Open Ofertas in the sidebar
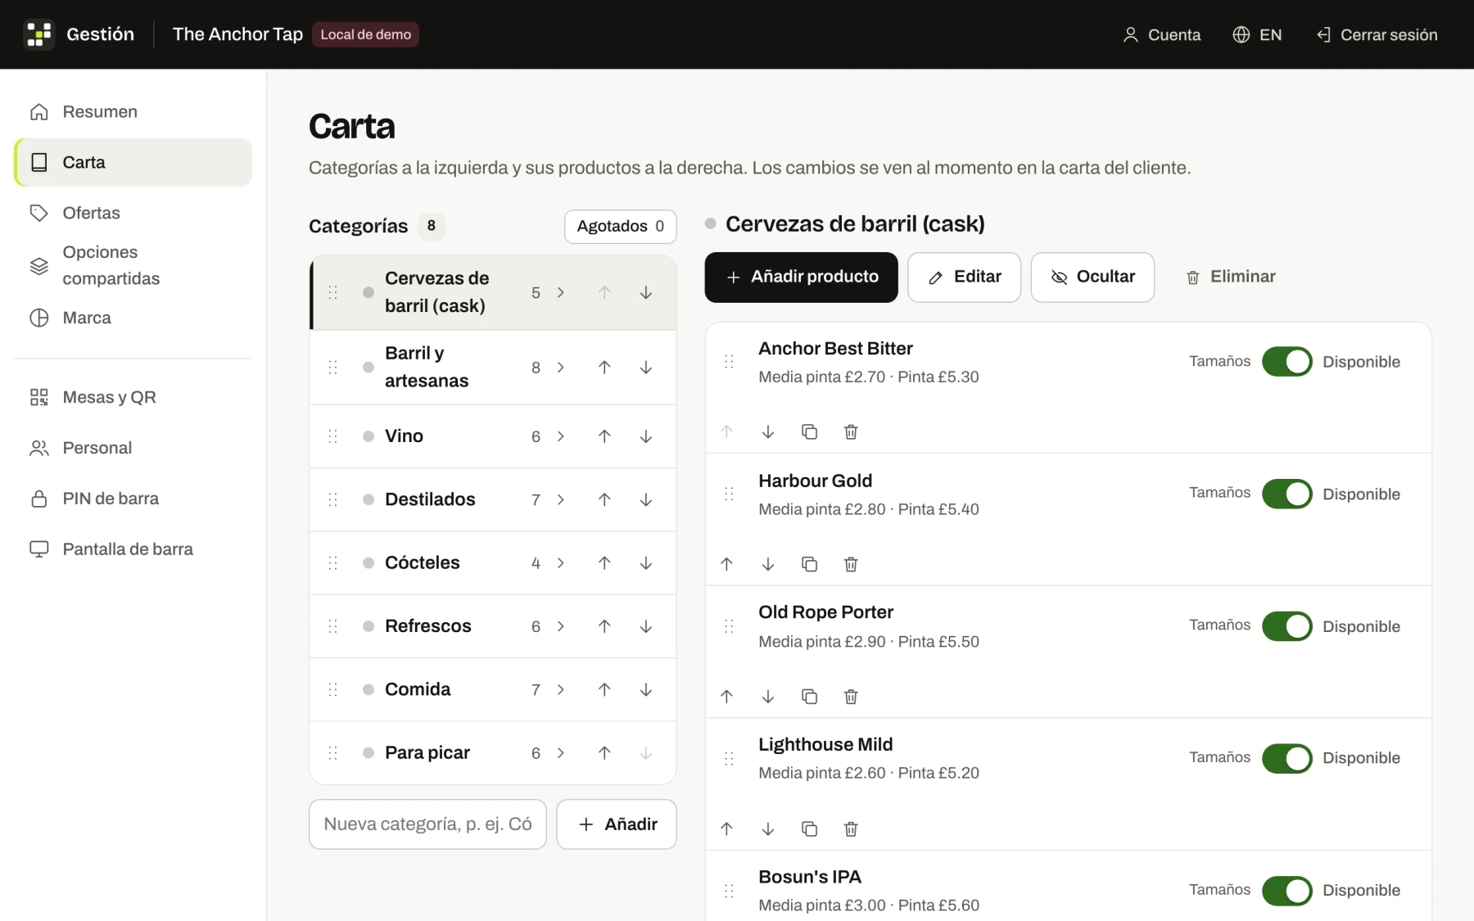 point(133,213)
